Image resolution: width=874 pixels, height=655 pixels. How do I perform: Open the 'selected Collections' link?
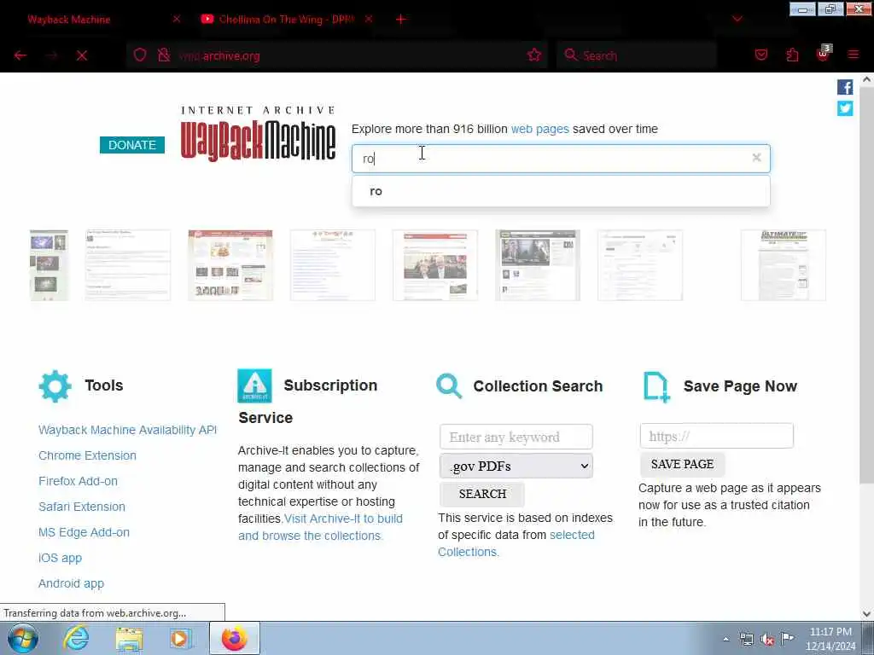[516, 543]
